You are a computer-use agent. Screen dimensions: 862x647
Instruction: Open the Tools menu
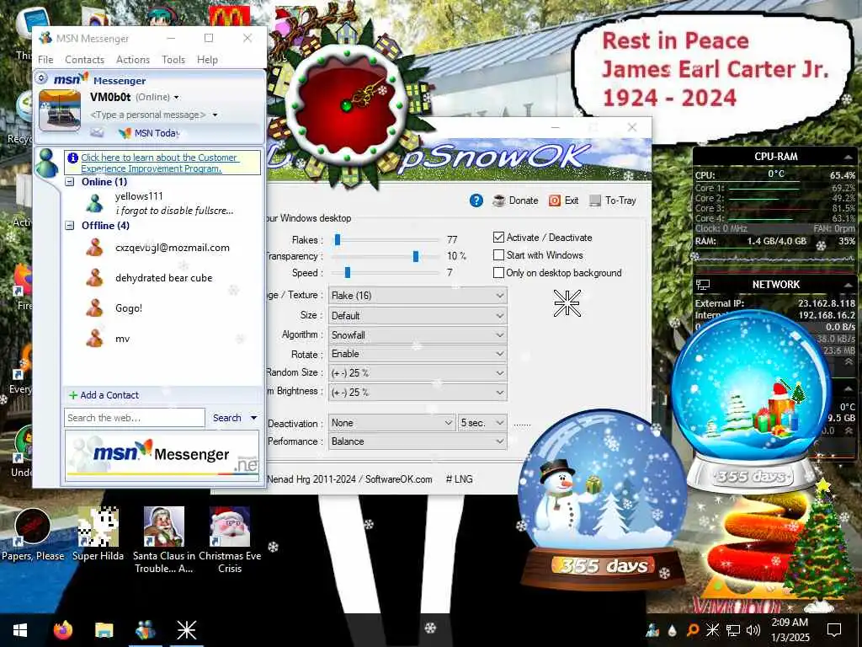point(173,60)
